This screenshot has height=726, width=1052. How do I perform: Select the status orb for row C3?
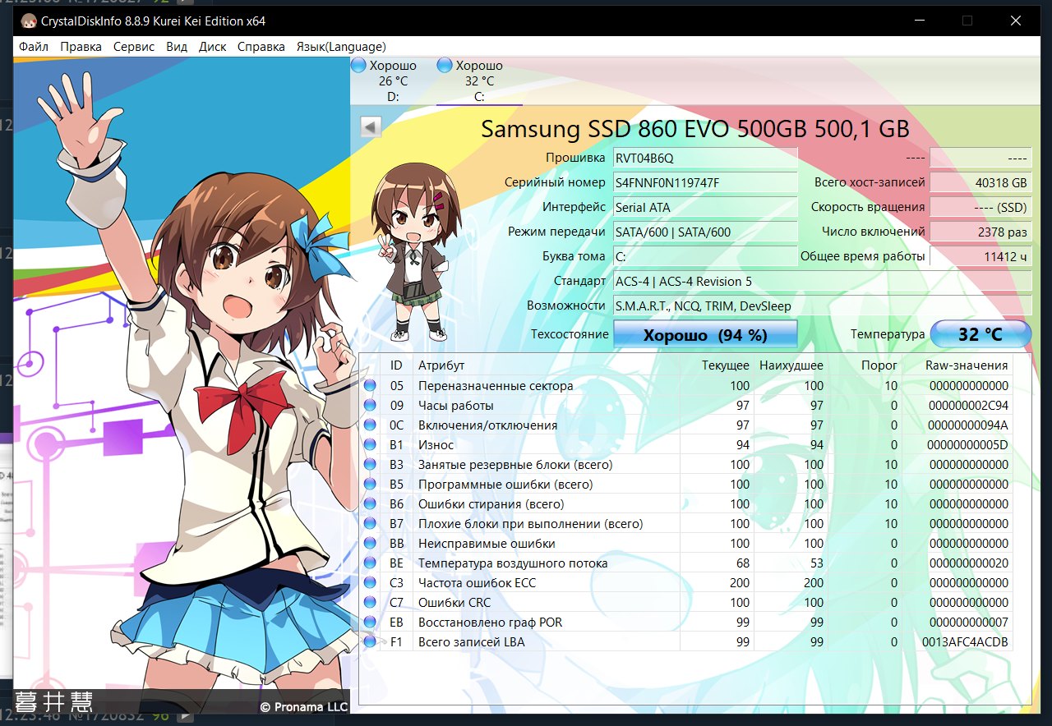click(x=370, y=583)
